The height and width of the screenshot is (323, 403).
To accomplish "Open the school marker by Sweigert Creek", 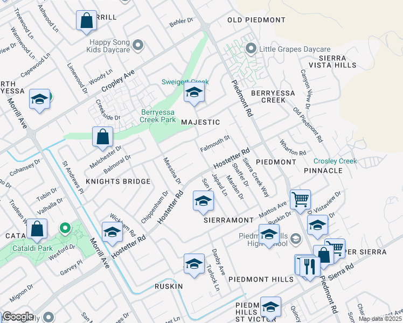I will click(194, 93).
